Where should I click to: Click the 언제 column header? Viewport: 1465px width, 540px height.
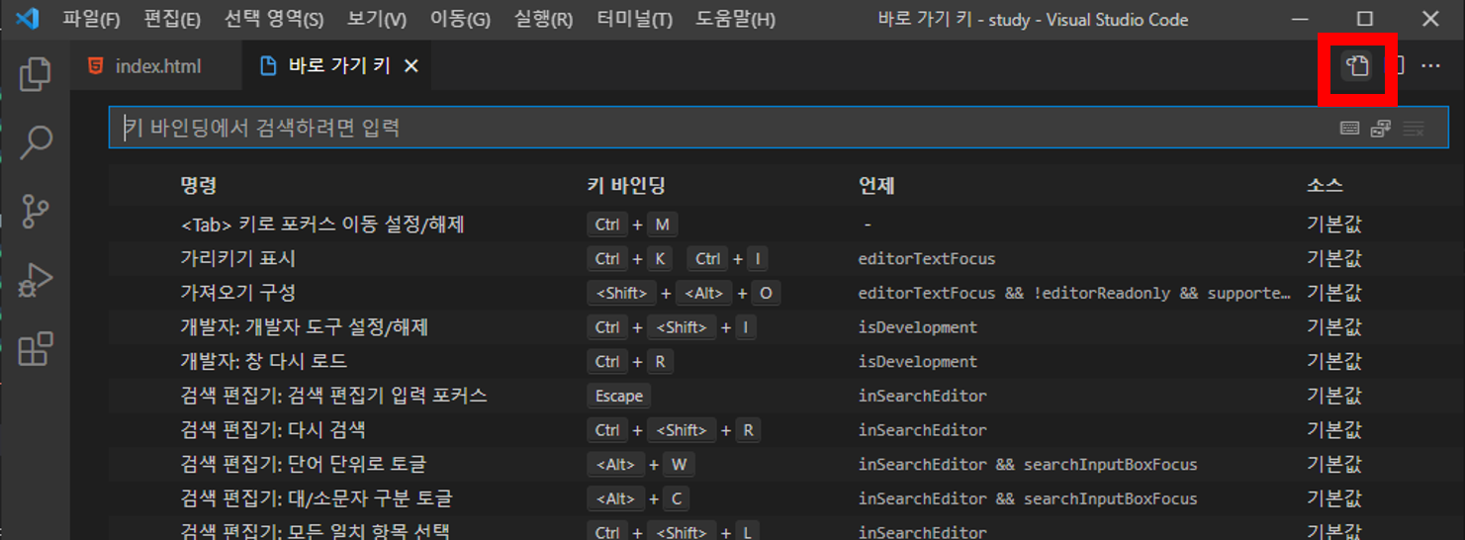point(876,185)
